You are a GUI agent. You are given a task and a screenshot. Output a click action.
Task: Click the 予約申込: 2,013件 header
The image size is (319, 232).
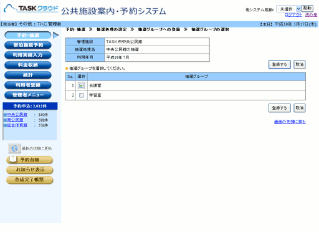point(30,106)
